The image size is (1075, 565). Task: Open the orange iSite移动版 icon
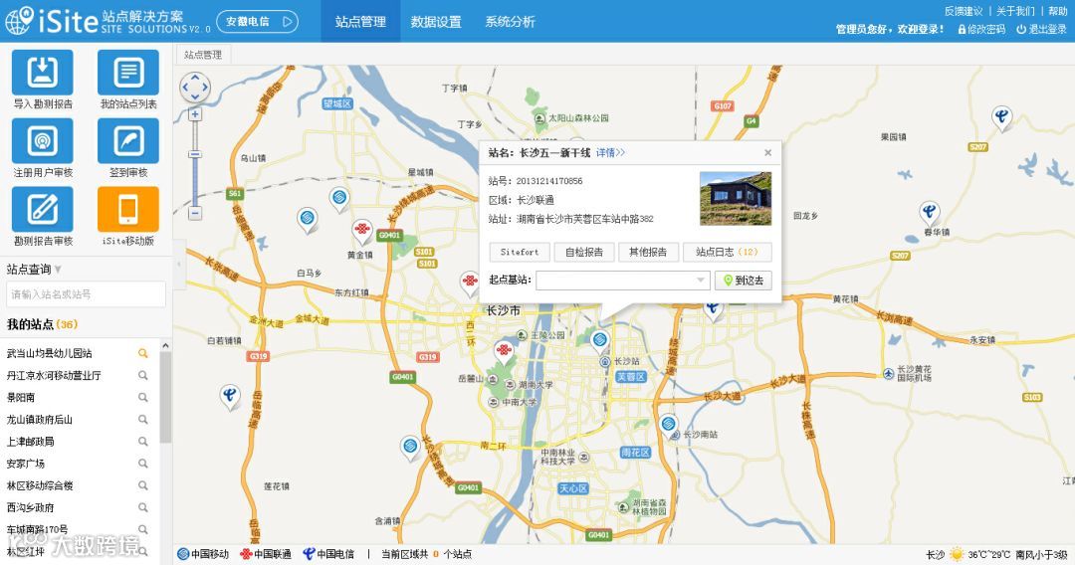pyautogui.click(x=128, y=210)
